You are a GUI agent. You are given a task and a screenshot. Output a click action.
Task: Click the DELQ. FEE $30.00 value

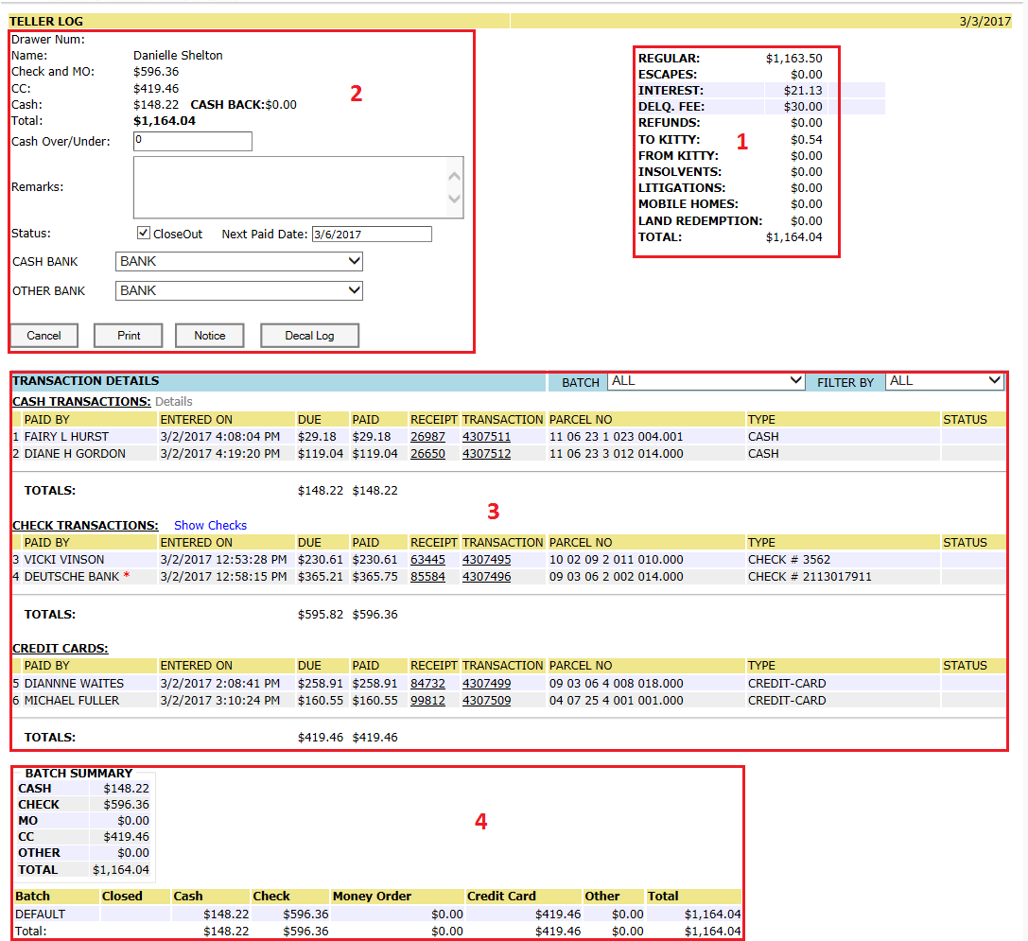coord(803,107)
